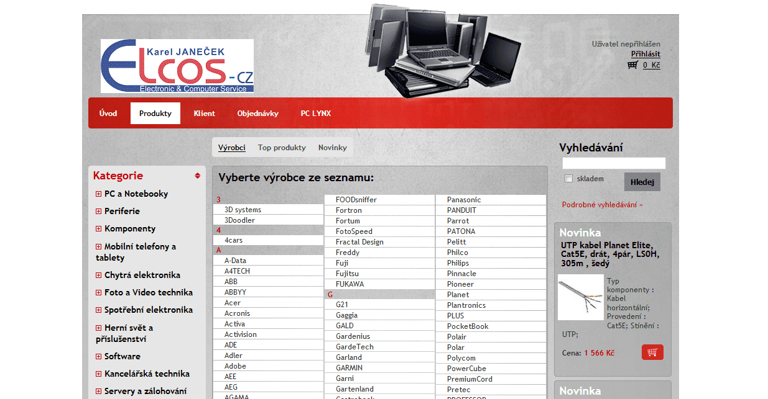
Task: Expand Mobilní telefony a tablety category
Action: point(98,246)
